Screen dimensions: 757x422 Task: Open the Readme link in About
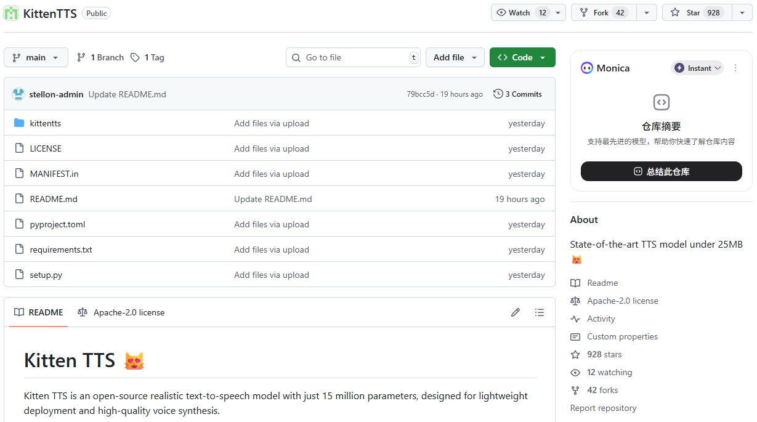pos(602,283)
